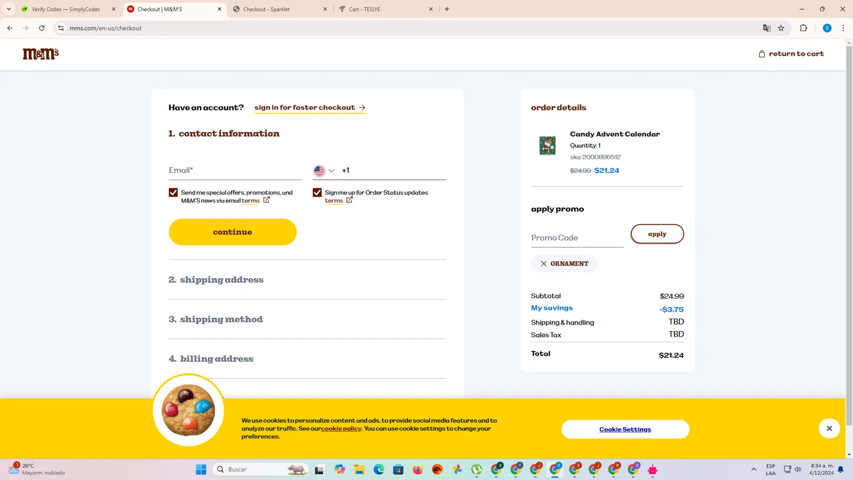This screenshot has width=853, height=480.
Task: Click the Windows taskbar search box
Action: coord(260,469)
